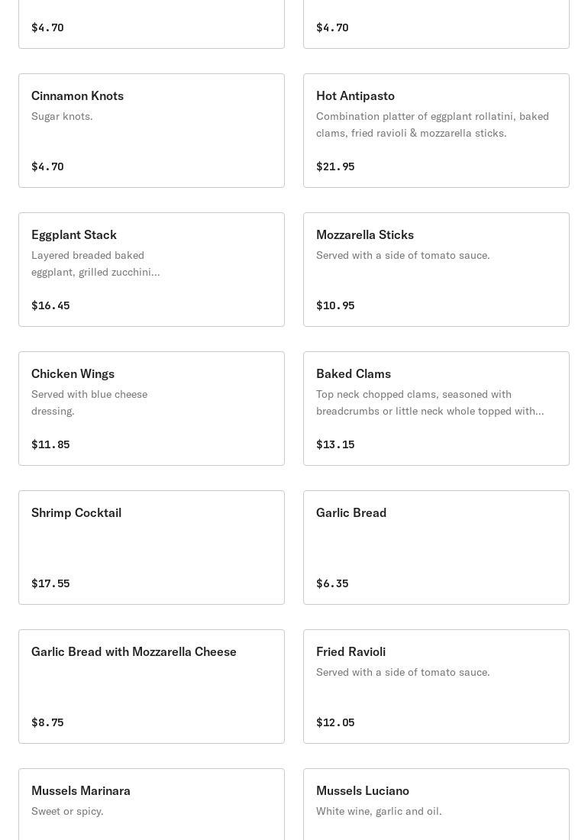Choose the plain Garlic Bread item
The image size is (588, 840).
[436, 548]
